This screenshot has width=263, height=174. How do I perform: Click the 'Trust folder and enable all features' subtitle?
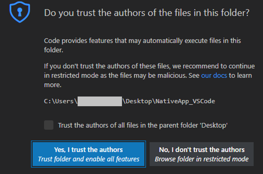[88, 159]
